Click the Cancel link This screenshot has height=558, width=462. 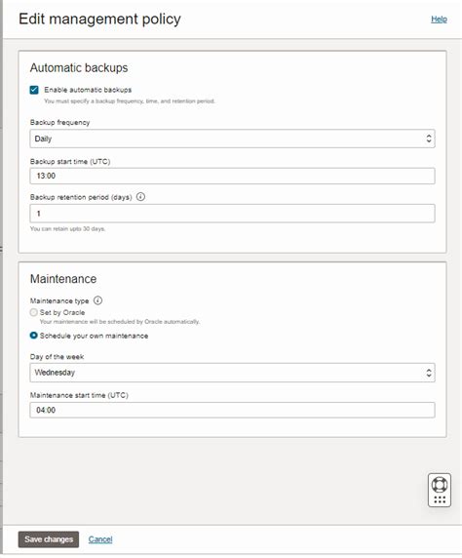pyautogui.click(x=100, y=539)
